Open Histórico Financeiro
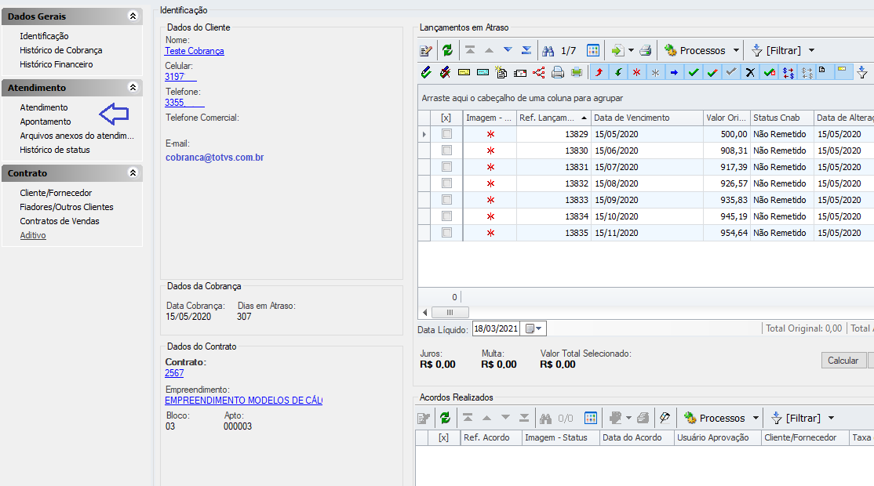This screenshot has height=486, width=874. coord(56,64)
